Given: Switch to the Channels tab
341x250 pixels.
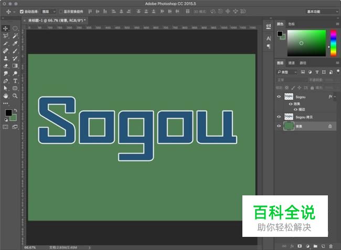Looking at the screenshot, I should [x=291, y=63].
